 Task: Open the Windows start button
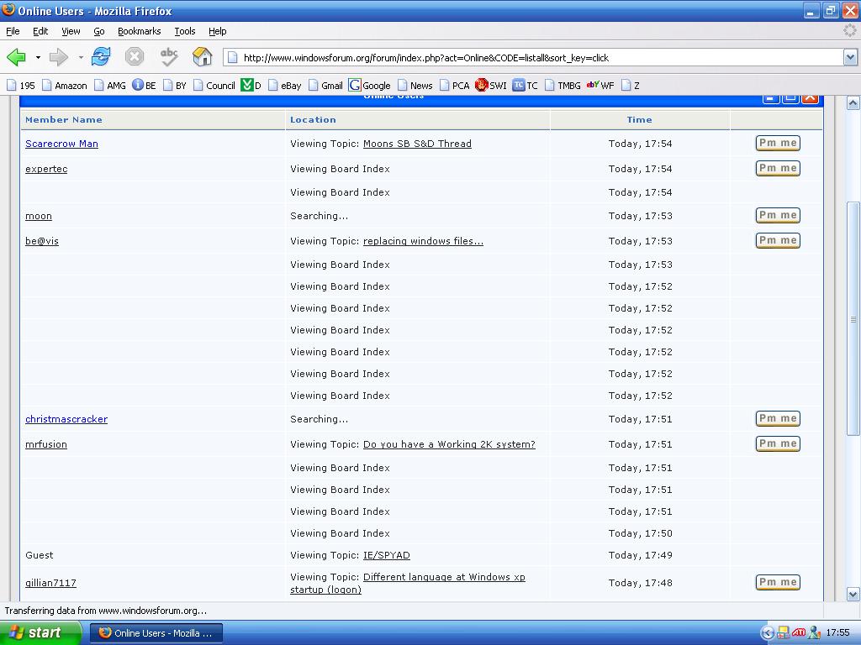[40, 633]
